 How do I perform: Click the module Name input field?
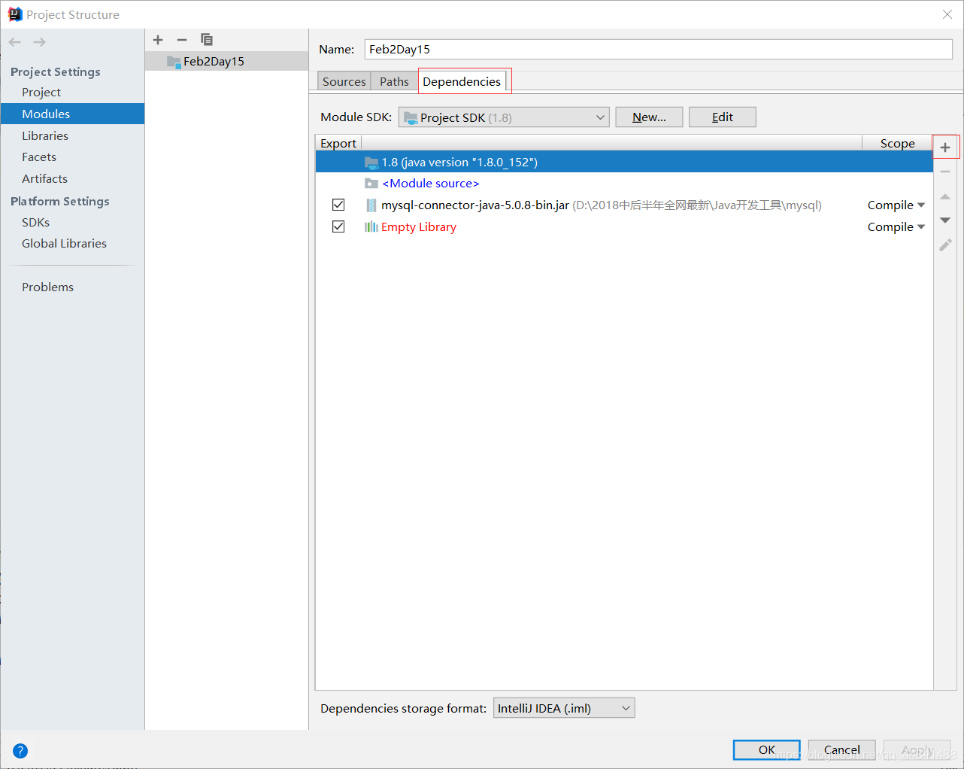(658, 49)
